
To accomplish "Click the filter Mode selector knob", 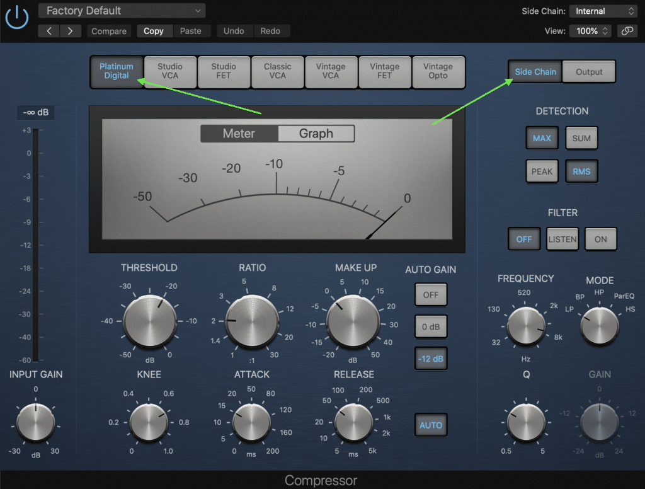I will pos(600,326).
